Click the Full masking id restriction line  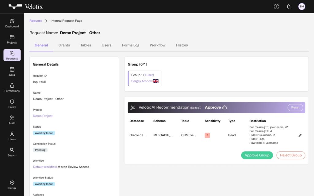pyautogui.click(x=261, y=131)
